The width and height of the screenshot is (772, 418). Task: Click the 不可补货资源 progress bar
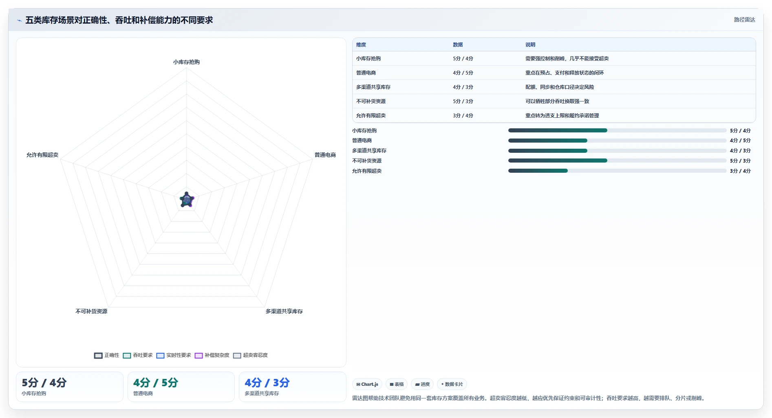click(x=617, y=161)
